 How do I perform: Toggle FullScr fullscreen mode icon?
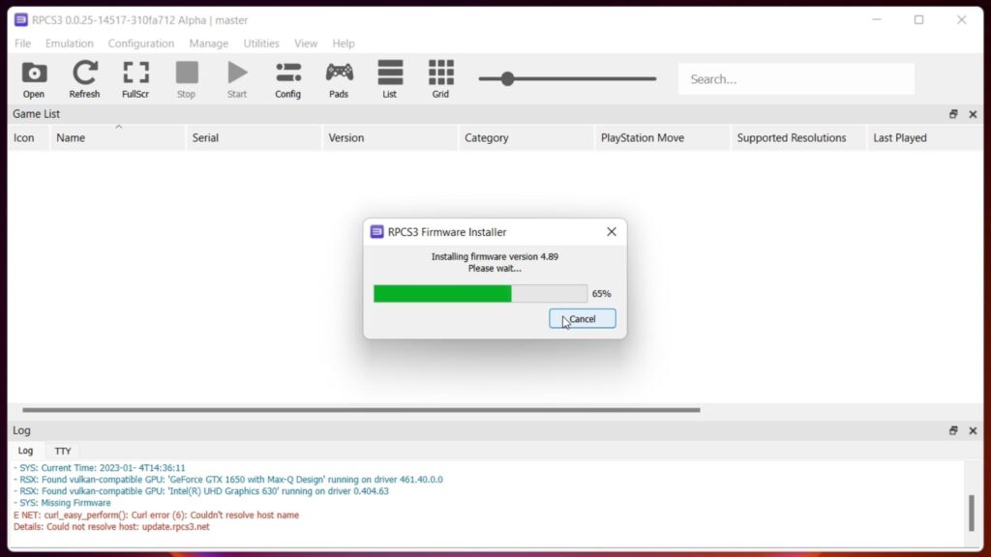click(135, 79)
